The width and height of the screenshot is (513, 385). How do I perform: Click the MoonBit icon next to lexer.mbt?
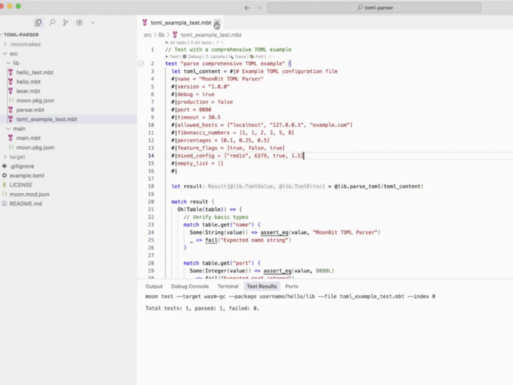pos(11,91)
